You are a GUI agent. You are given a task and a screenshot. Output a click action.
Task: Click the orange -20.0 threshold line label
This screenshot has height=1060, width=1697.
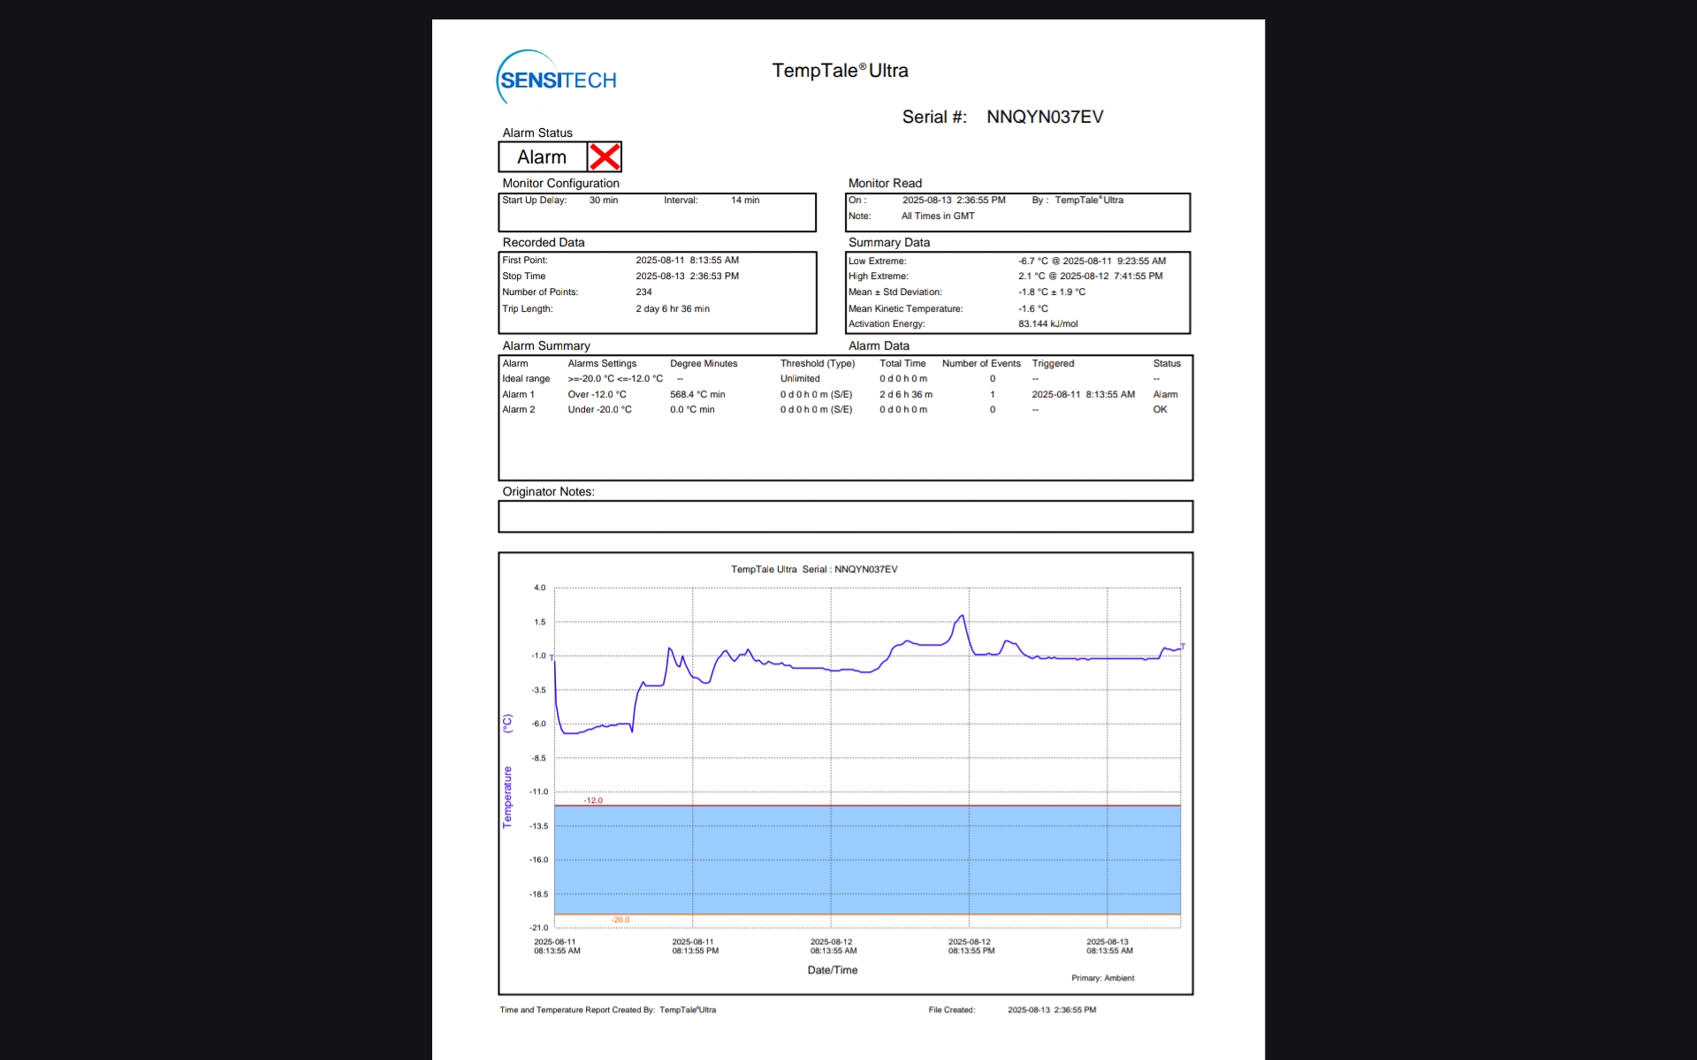(x=620, y=920)
